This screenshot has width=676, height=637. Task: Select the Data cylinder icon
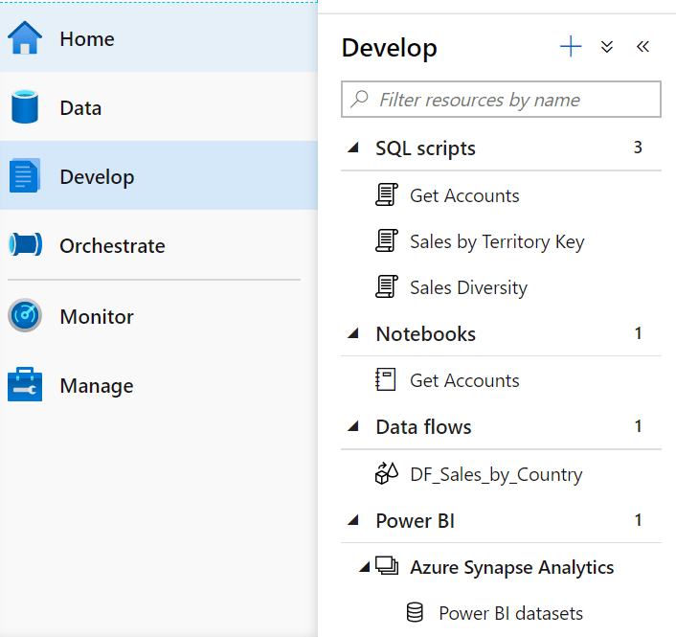(25, 107)
